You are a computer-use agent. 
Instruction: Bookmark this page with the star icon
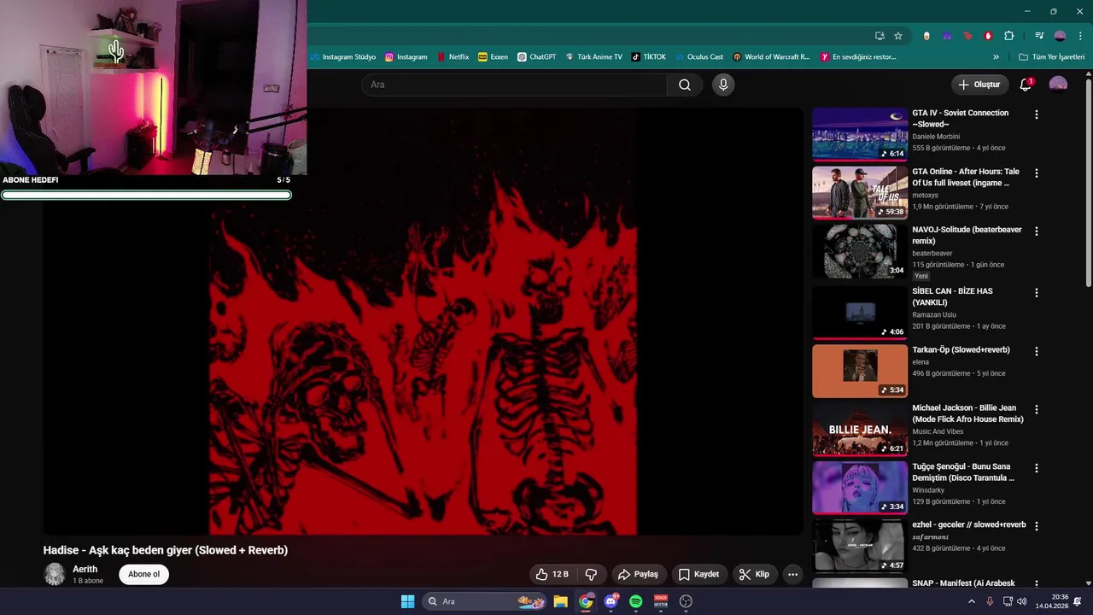(898, 36)
